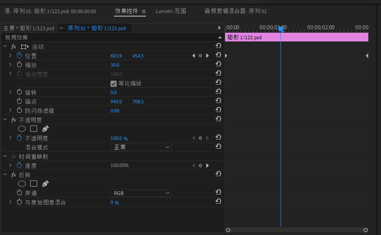The width and height of the screenshot is (381, 235).
Task: Create 4-point polygon mask under 不透明度
Action: [34, 129]
